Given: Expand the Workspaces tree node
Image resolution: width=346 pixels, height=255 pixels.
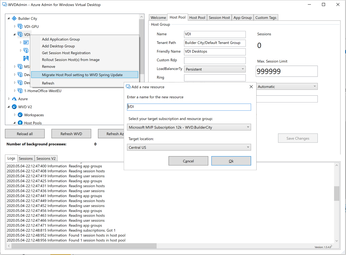Looking at the screenshot, I should coord(15,115).
